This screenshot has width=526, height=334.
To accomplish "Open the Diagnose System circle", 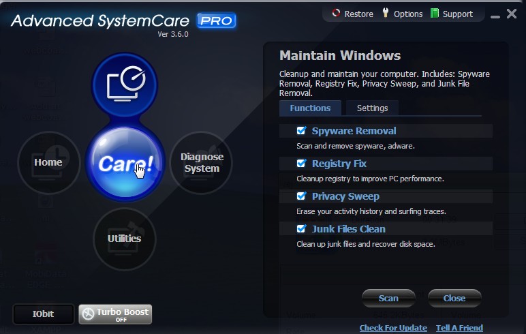I will point(201,163).
